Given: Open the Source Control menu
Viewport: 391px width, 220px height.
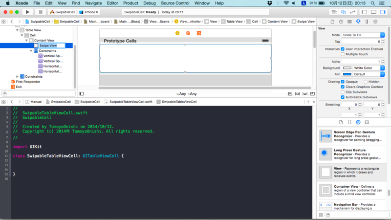Looking at the screenshot, I should 175,3.
